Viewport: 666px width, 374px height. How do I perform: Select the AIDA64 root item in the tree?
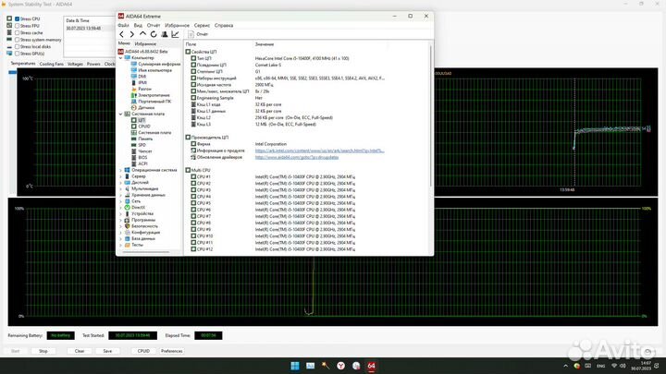coord(143,52)
